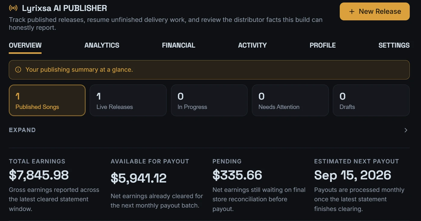
Task: Open the Overview tab
Action: pos(25,45)
